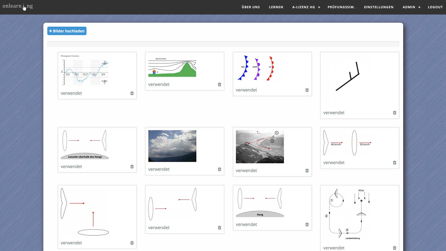Expand the Admin menu plus sign

pyautogui.click(x=419, y=7)
